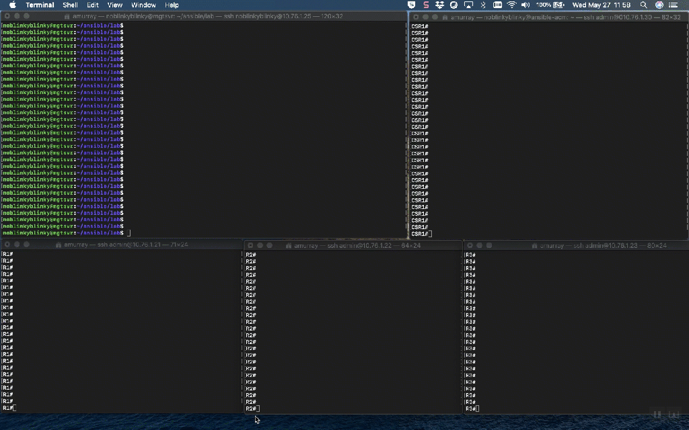Viewport: 689px width, 430px height.
Task: Open Spotlight search magnifier
Action: coord(643,5)
